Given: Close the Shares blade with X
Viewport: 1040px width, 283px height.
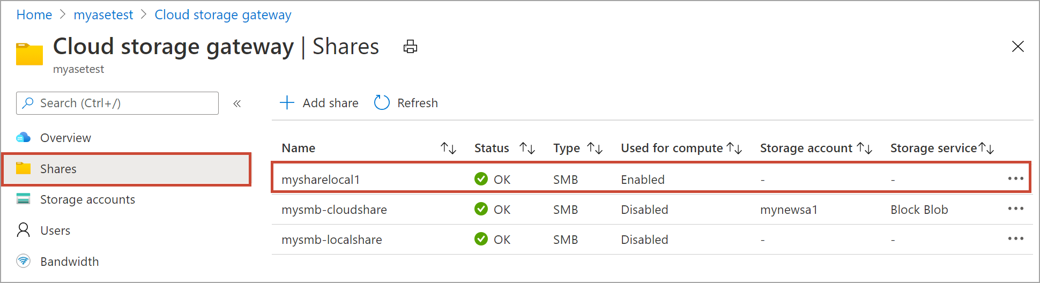Looking at the screenshot, I should point(1017,47).
